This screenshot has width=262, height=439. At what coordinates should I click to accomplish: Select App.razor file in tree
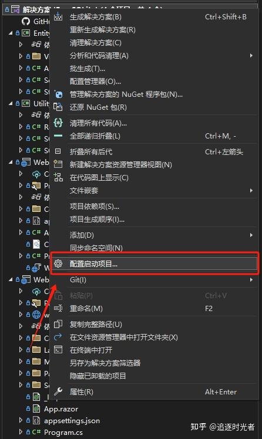61,408
